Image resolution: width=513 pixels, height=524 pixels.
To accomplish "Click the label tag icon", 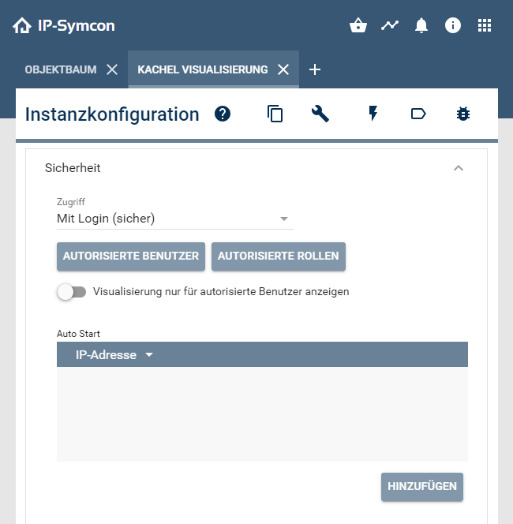I will click(418, 114).
